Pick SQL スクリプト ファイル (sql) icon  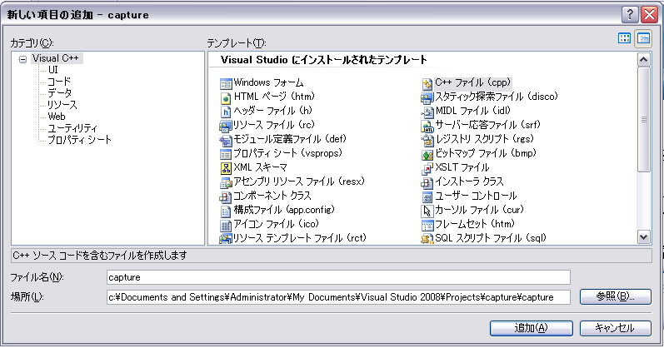click(x=427, y=239)
